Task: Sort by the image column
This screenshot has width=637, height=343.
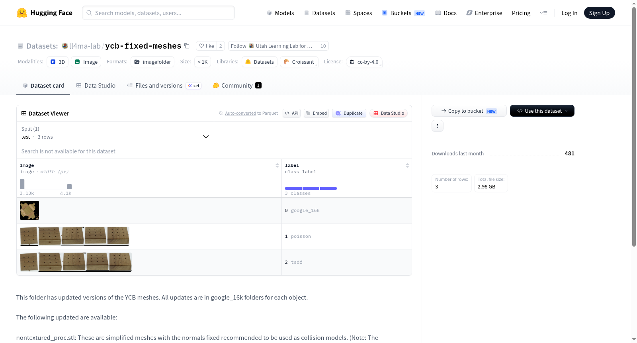Action: point(277,165)
